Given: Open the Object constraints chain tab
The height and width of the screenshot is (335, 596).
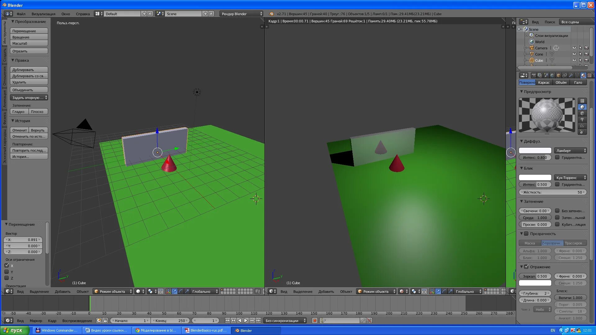Looking at the screenshot, I should coord(565,75).
